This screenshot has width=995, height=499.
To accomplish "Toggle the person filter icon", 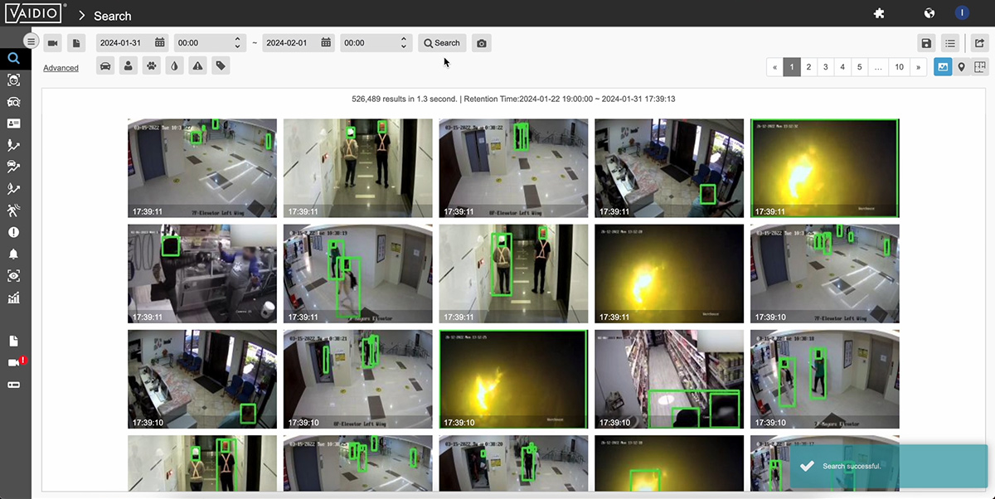I will click(x=129, y=66).
